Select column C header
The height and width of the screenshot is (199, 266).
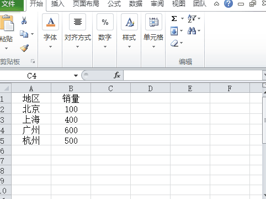pos(111,88)
